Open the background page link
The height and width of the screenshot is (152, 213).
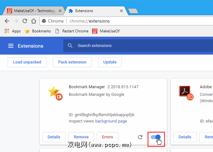111,121
